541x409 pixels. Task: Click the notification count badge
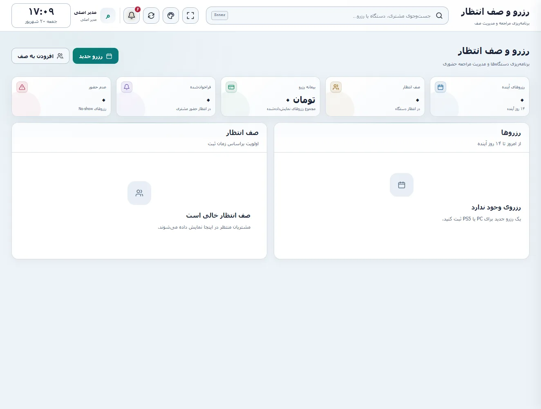click(137, 9)
